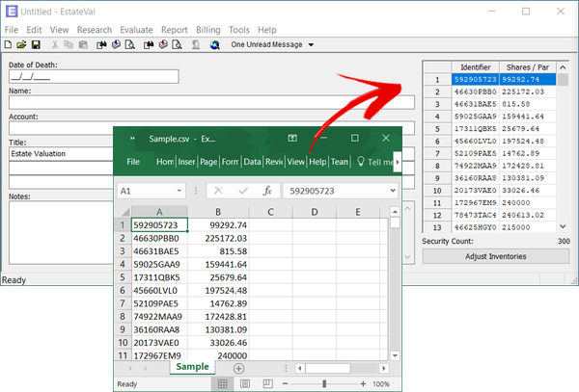Click the Open folder icon in EstateVal toolbar
This screenshot has width=579, height=392.
21,45
